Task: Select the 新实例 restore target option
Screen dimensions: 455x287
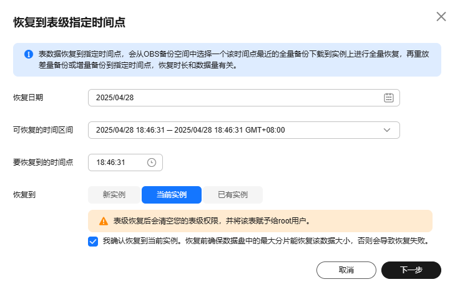Action: [114, 195]
